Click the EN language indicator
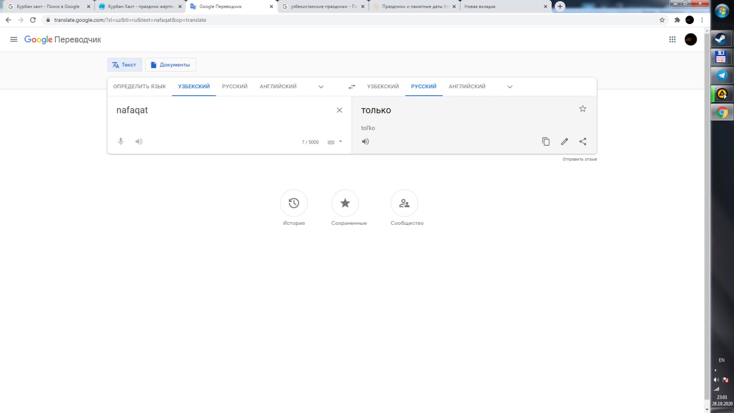 click(x=721, y=360)
